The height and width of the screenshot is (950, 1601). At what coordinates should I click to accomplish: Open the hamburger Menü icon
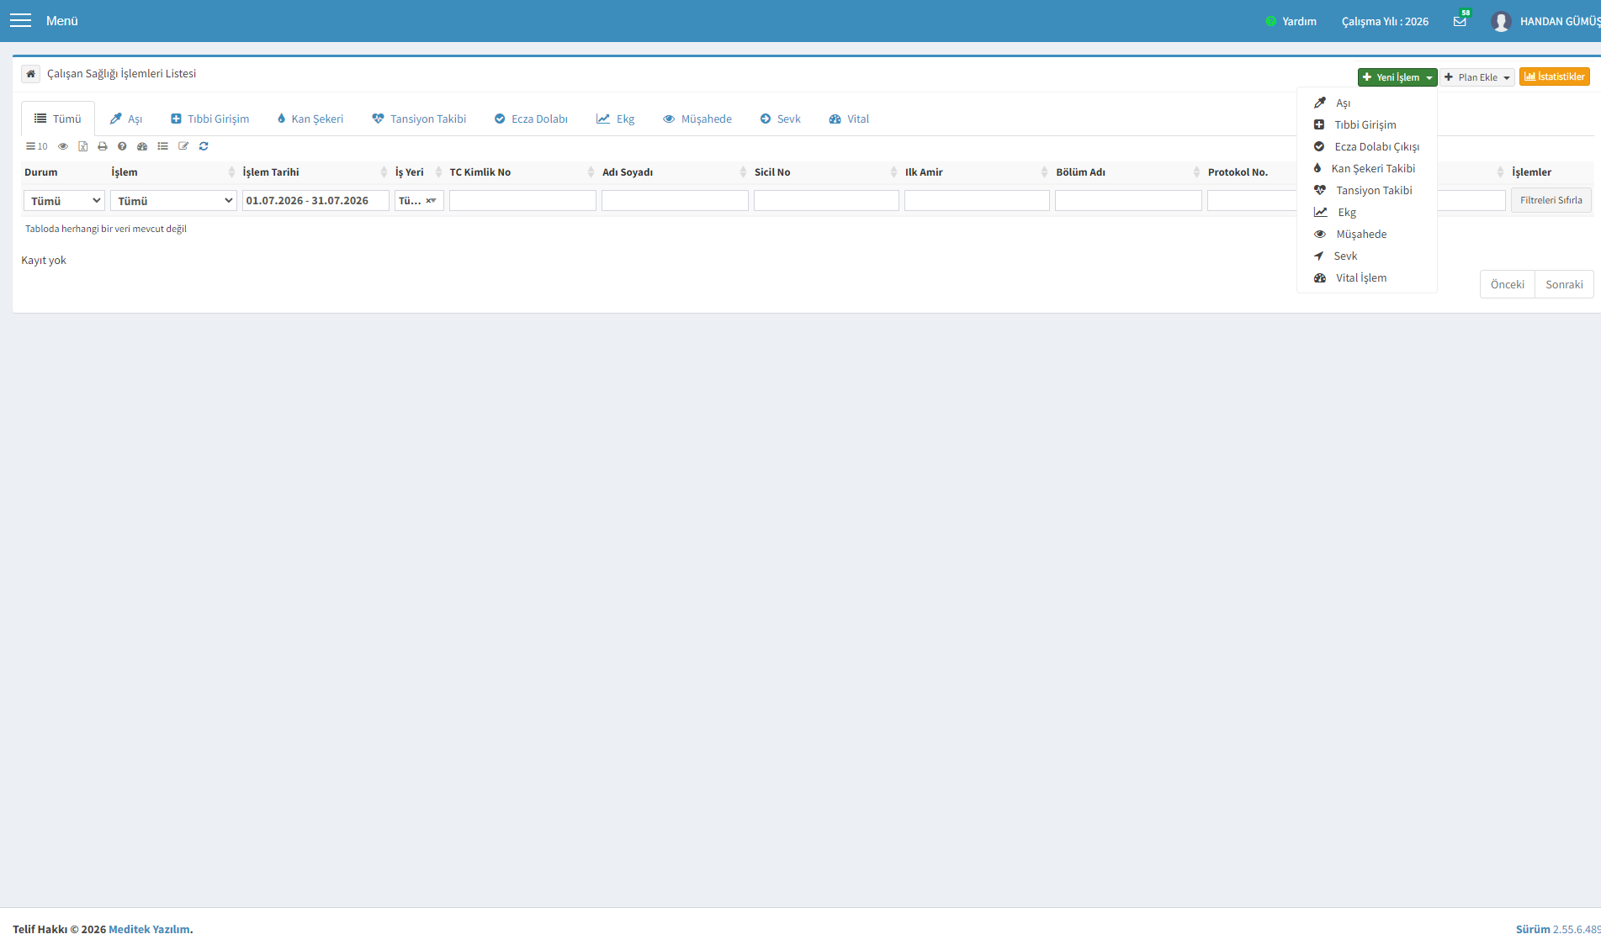point(20,21)
